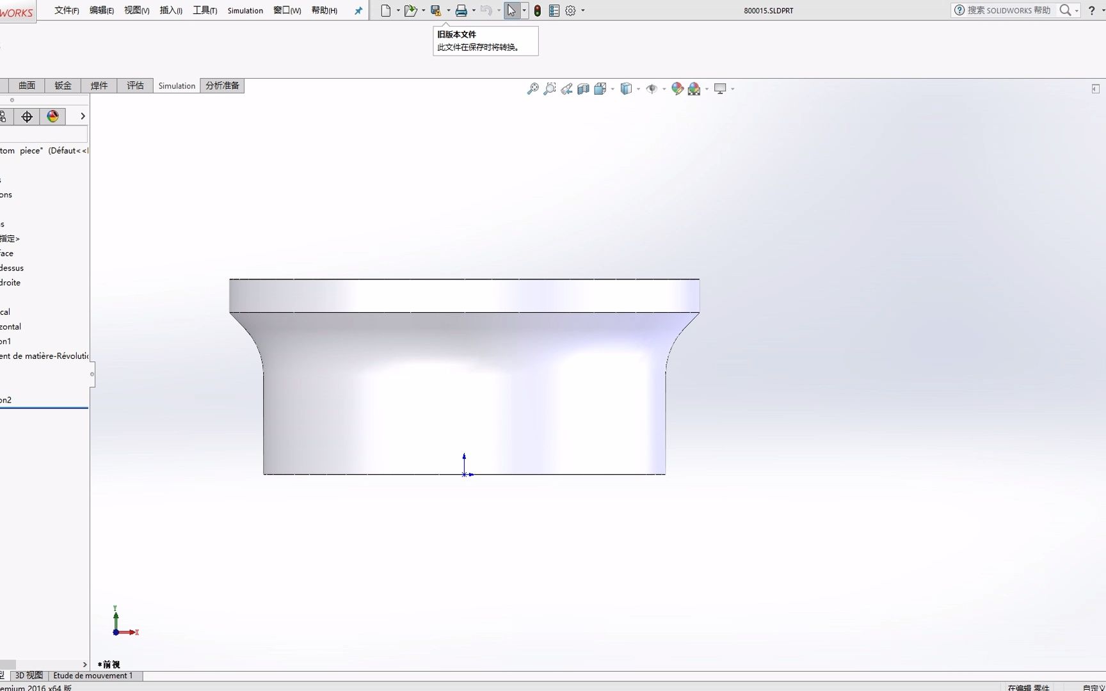Switch to the Simulation tab
Viewport: 1106px width, 691px height.
pyautogui.click(x=177, y=85)
